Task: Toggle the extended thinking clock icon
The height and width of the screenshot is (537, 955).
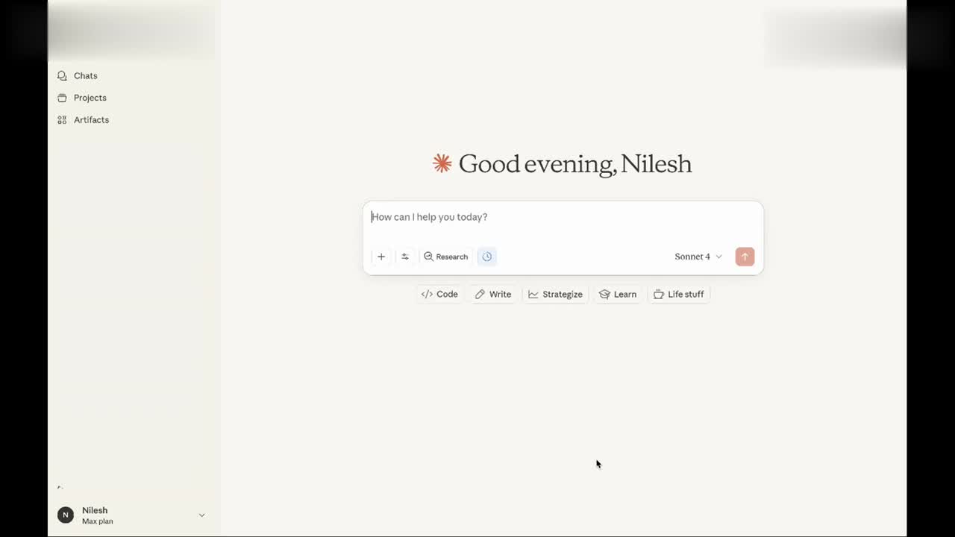Action: (x=487, y=257)
